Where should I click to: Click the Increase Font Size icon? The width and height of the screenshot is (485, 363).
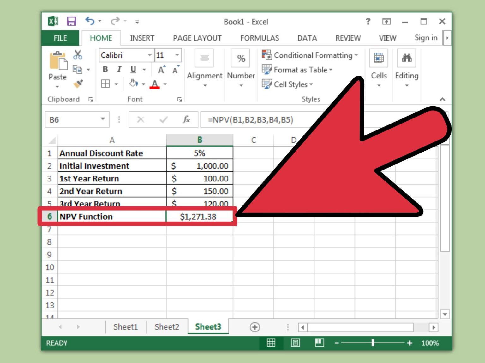[161, 70]
